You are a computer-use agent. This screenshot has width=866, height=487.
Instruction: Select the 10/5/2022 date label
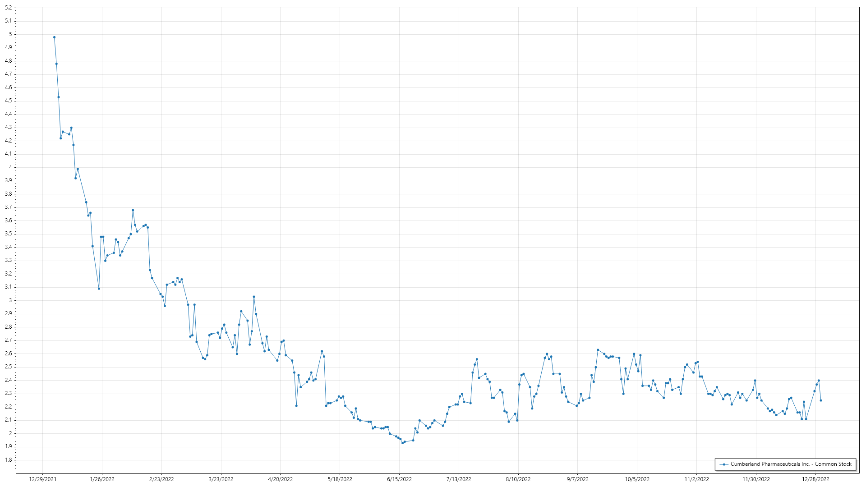tap(637, 479)
